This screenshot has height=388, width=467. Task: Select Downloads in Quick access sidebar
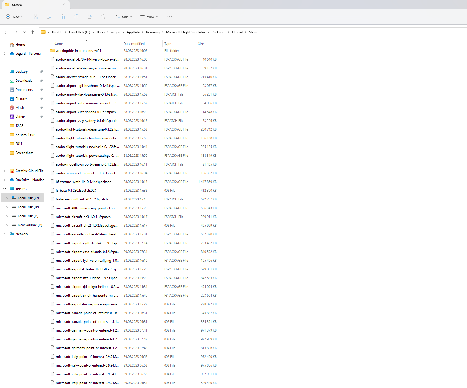(24, 81)
